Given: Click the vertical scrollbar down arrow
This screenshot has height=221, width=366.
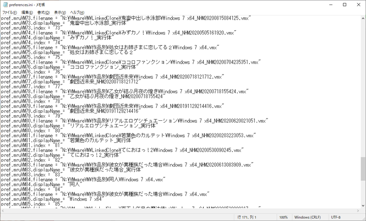Looking at the screenshot, I should click(363, 206).
